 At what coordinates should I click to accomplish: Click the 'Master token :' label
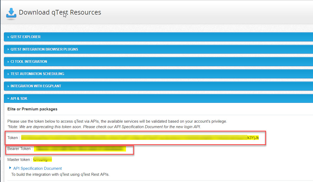(20, 160)
